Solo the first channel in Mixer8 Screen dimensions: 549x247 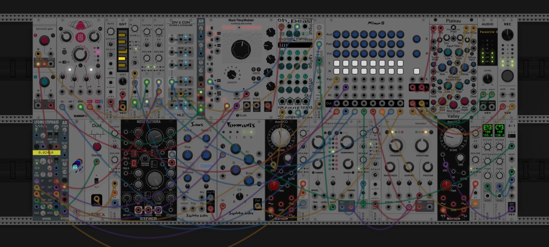pyautogui.click(x=336, y=63)
